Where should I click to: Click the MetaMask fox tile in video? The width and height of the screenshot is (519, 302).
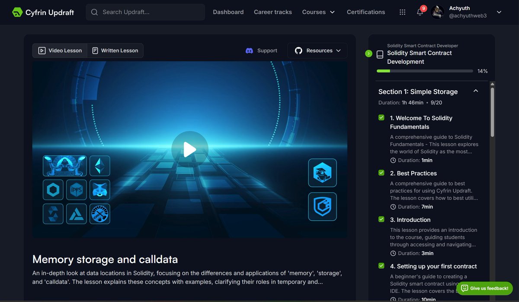tap(100, 189)
